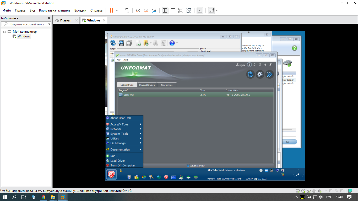358x201 pixels.
Task: Switch to the Logical Drives tab
Action: click(x=127, y=85)
